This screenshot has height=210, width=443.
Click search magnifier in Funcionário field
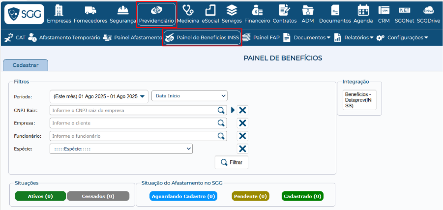tap(221, 136)
